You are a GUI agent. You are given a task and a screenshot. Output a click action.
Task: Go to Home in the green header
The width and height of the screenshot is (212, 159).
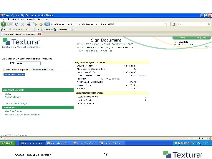tap(182, 38)
